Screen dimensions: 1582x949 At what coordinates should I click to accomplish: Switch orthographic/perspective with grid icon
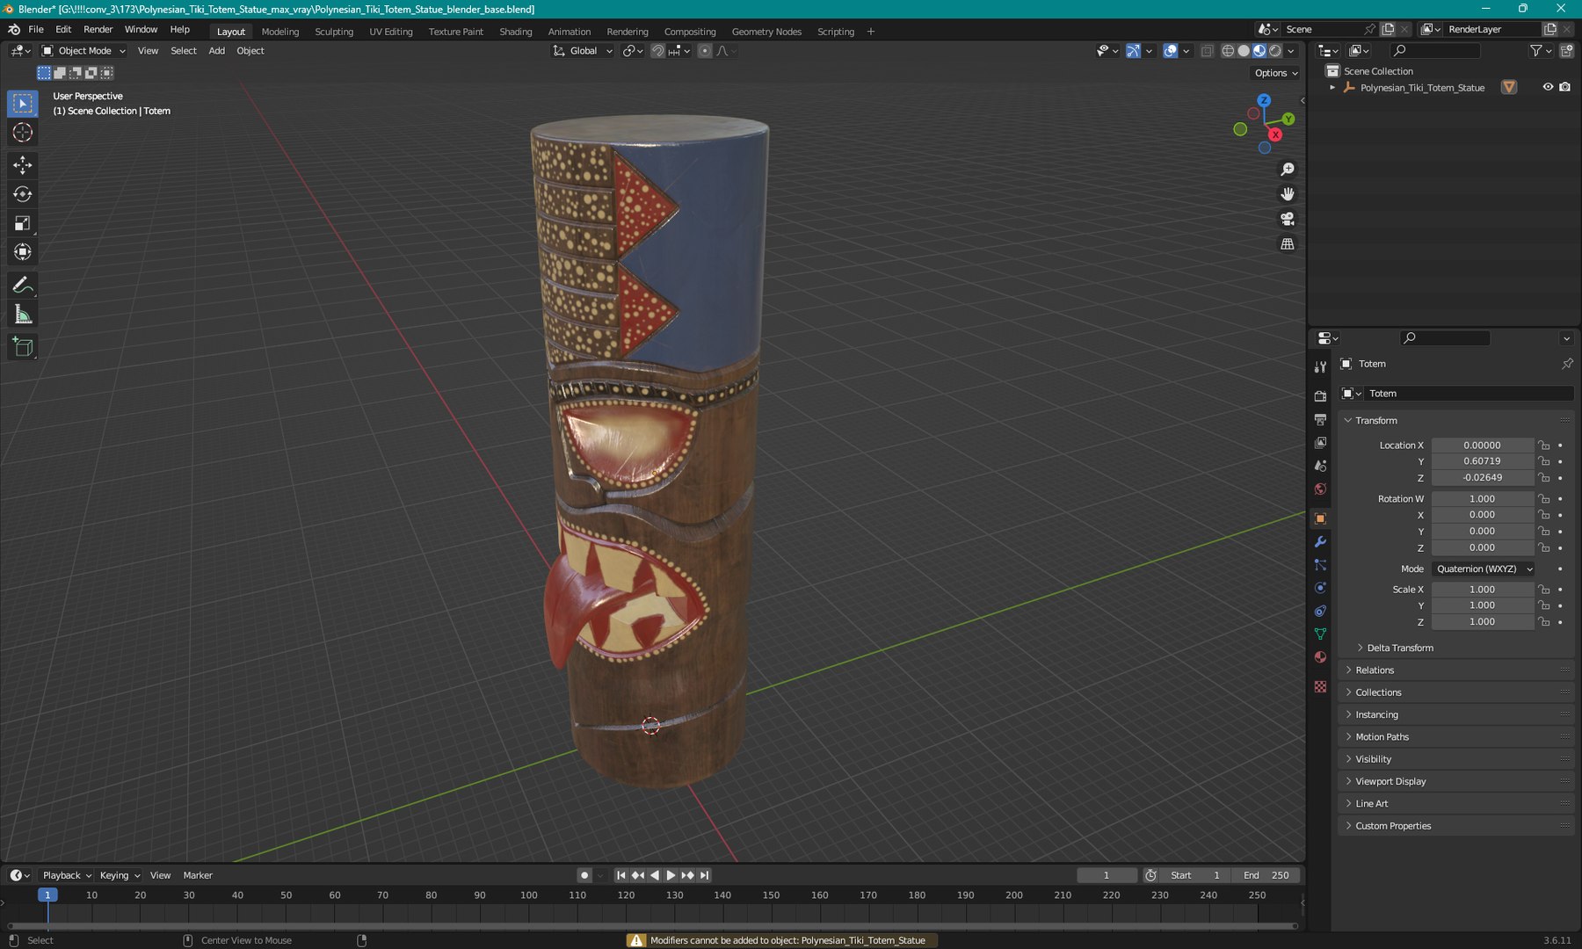1288,243
